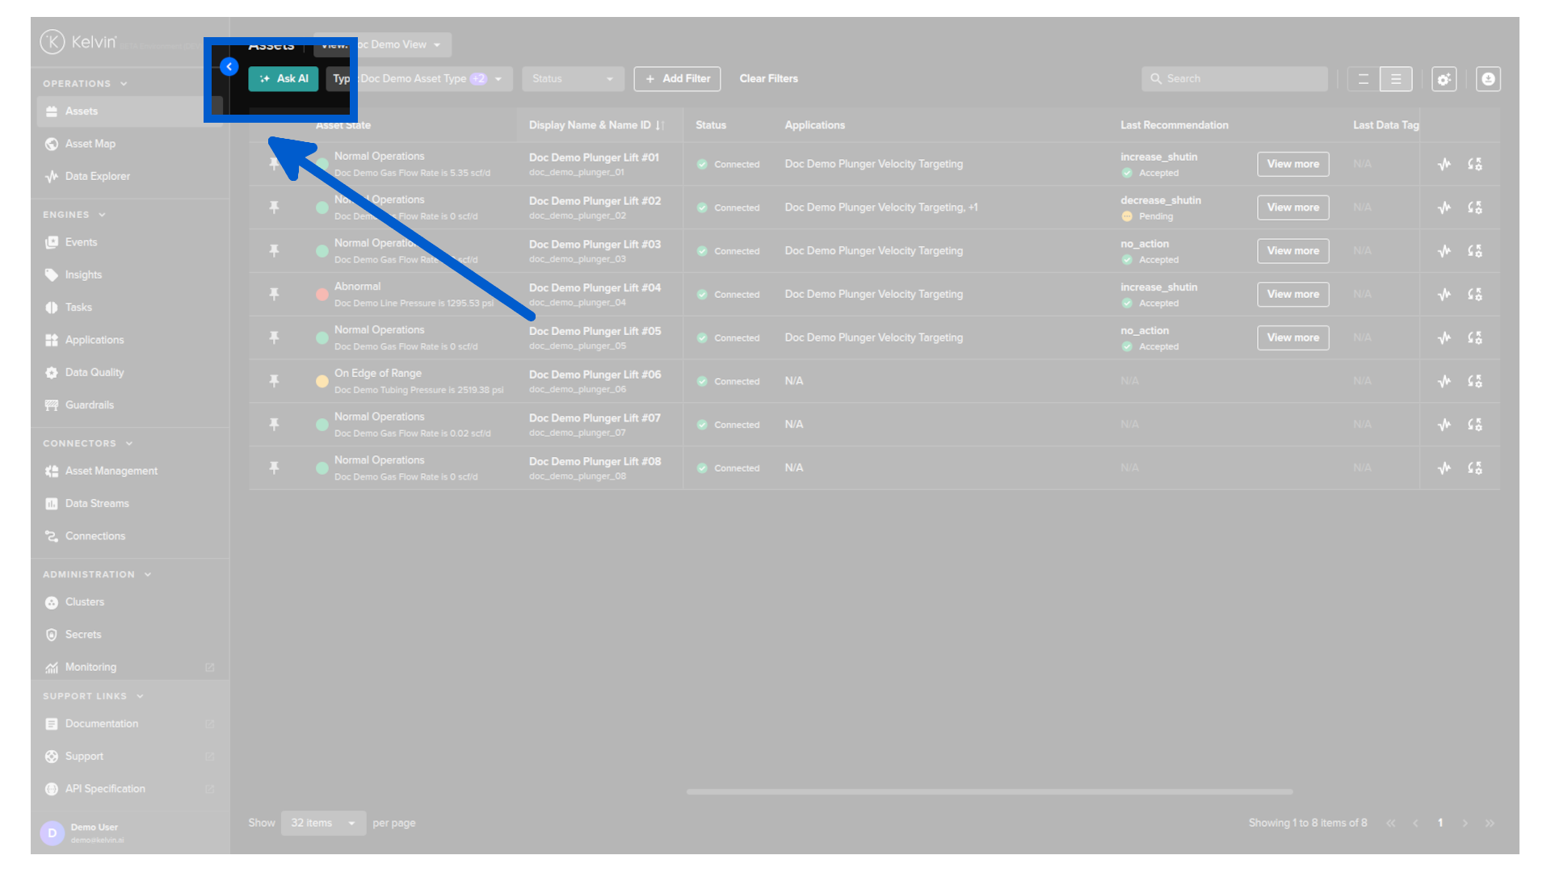1551x872 pixels.
Task: Open the Doc Demo View dropdown
Action: [x=383, y=44]
